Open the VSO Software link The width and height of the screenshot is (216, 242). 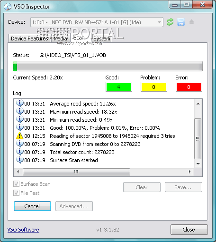23,230
